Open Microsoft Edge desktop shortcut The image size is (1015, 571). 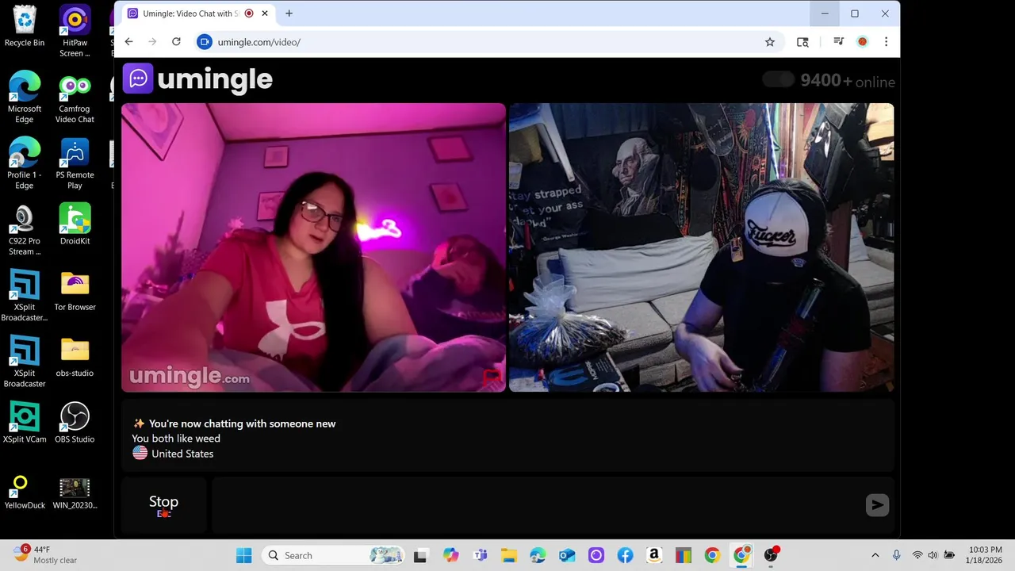(x=25, y=98)
